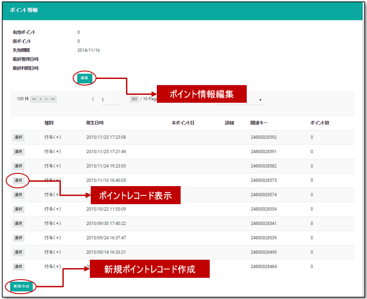Jump to last page with >> arrow
This screenshot has width=367, height=299.
point(53,99)
